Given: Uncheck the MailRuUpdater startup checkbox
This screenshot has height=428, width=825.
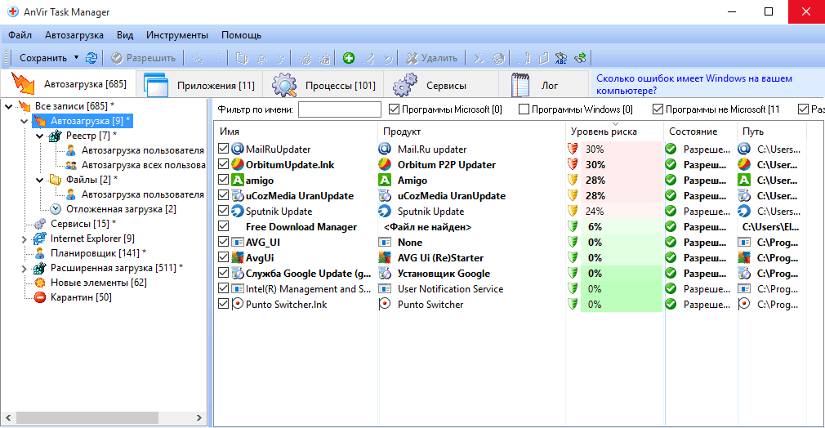Looking at the screenshot, I should point(223,149).
